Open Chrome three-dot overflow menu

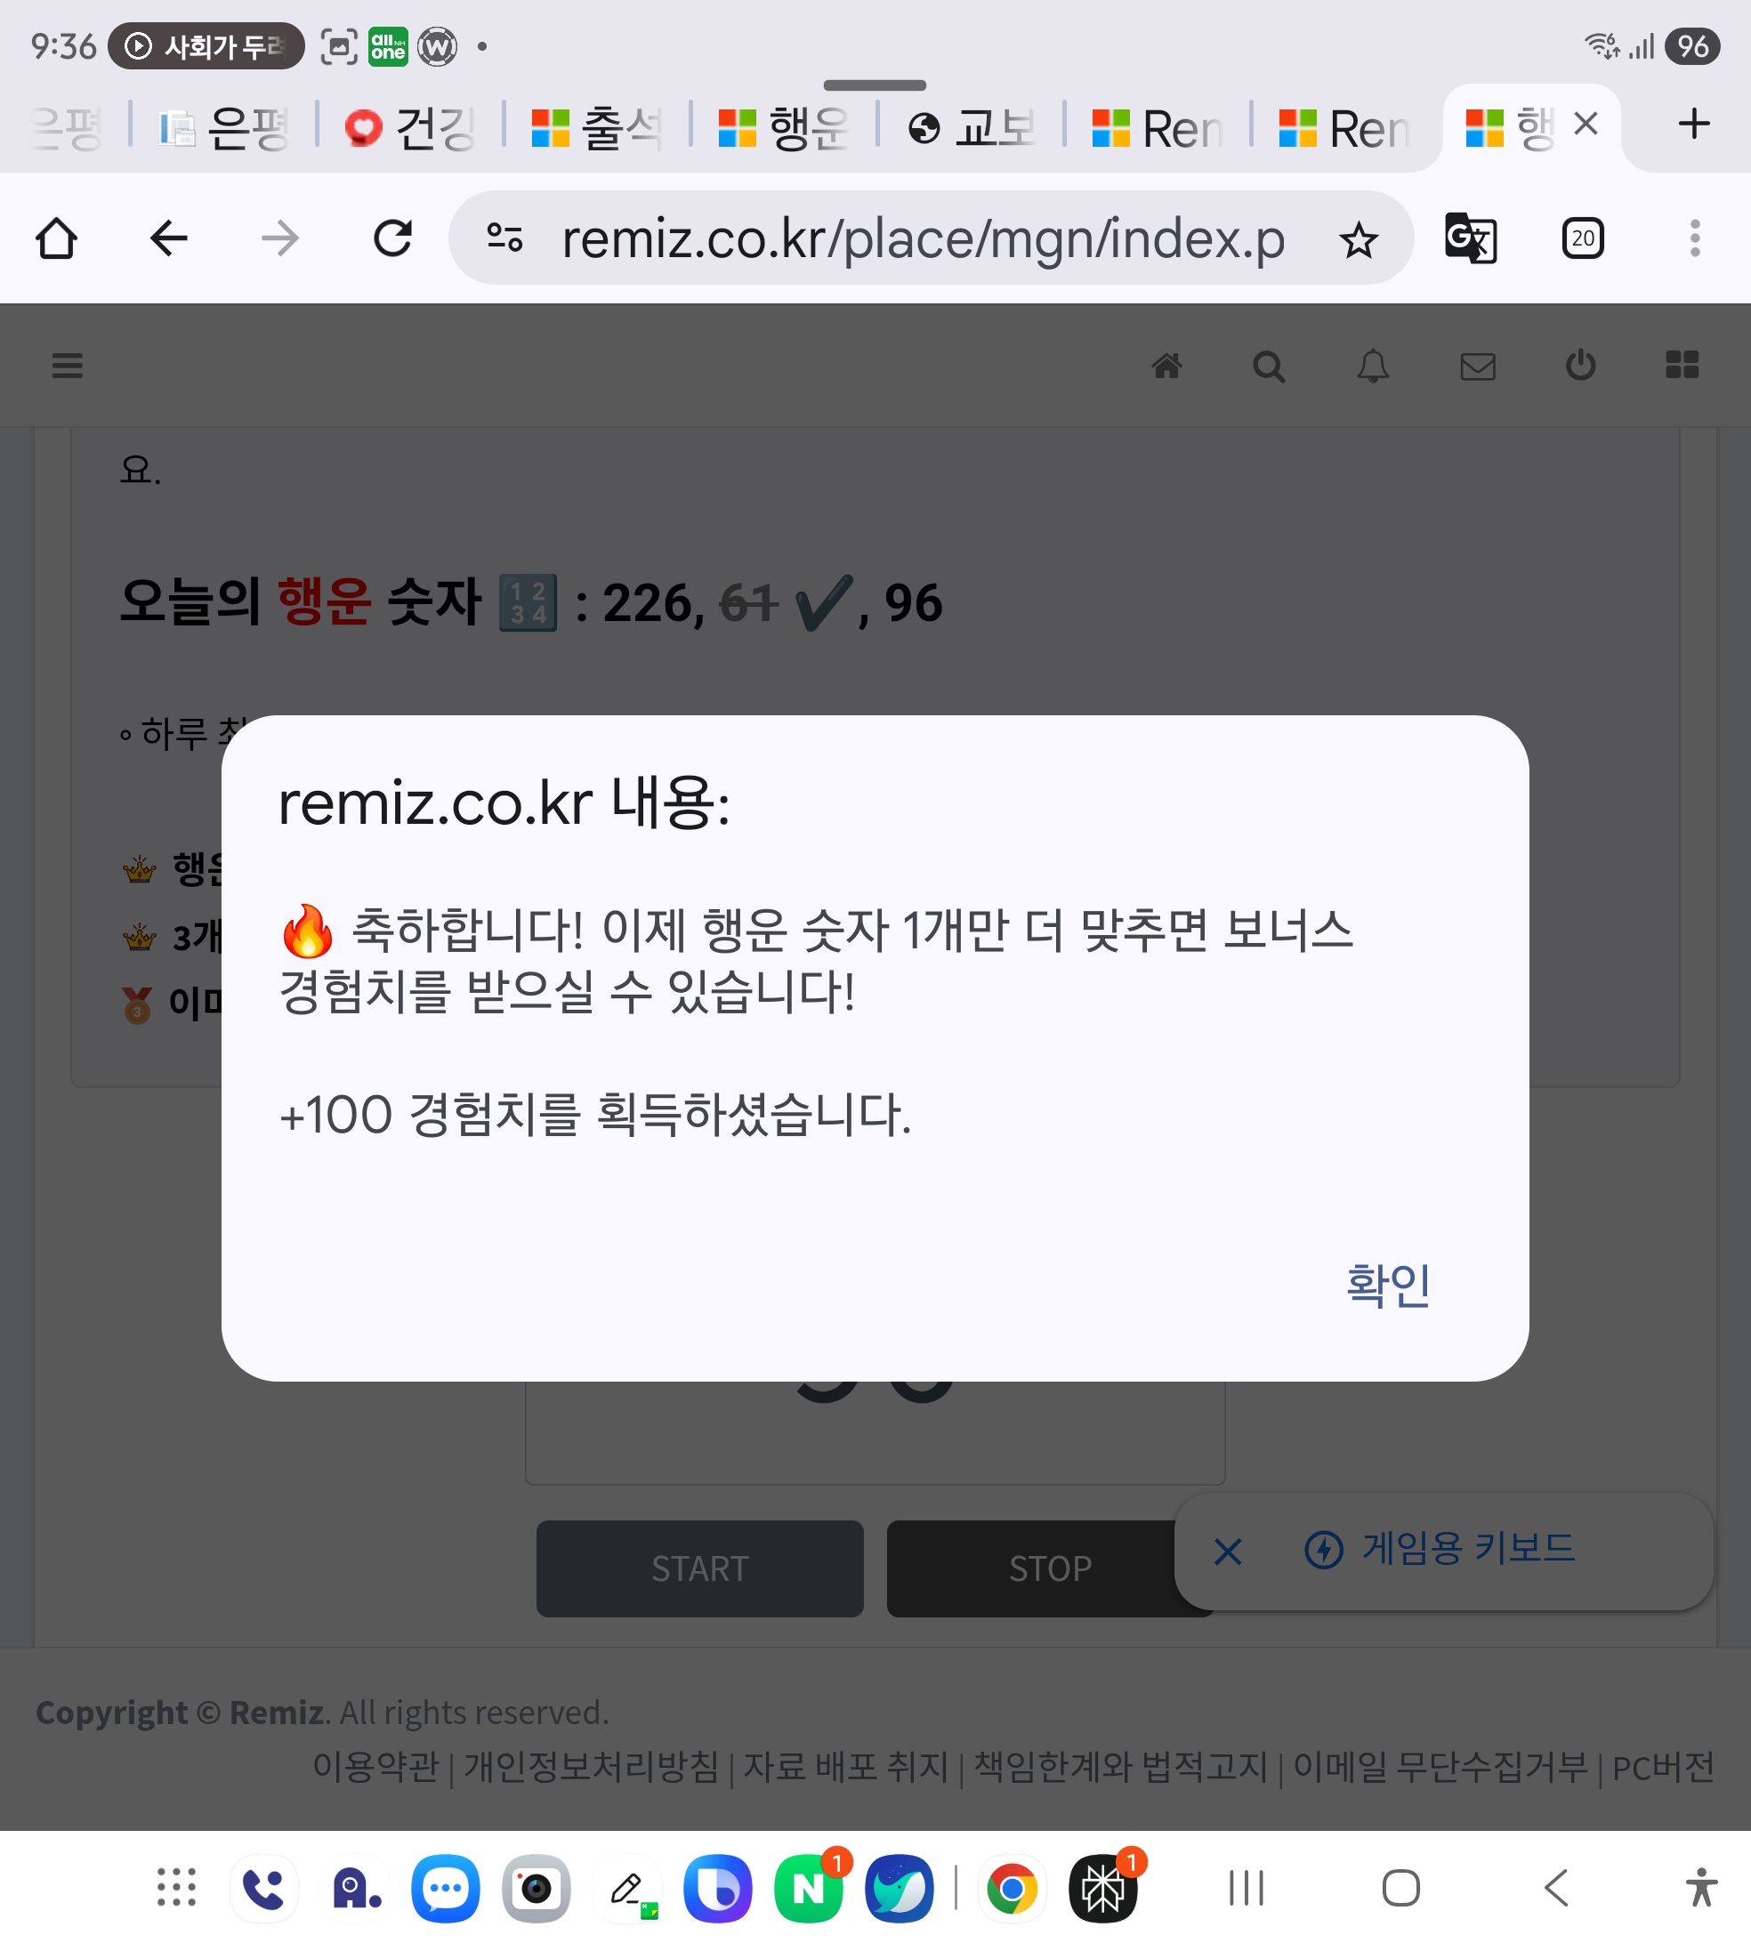pyautogui.click(x=1694, y=238)
